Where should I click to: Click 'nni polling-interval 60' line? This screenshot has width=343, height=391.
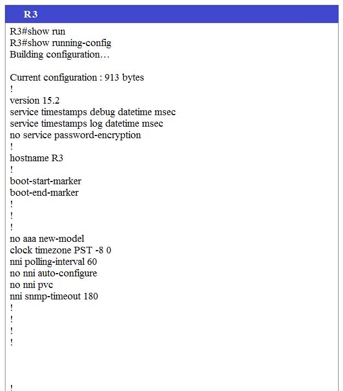(53, 262)
